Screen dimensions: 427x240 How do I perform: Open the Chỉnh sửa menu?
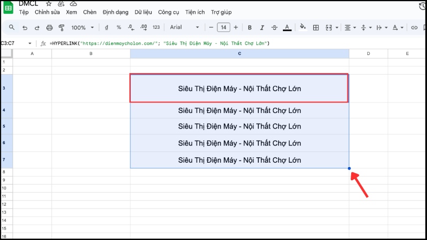pos(47,12)
